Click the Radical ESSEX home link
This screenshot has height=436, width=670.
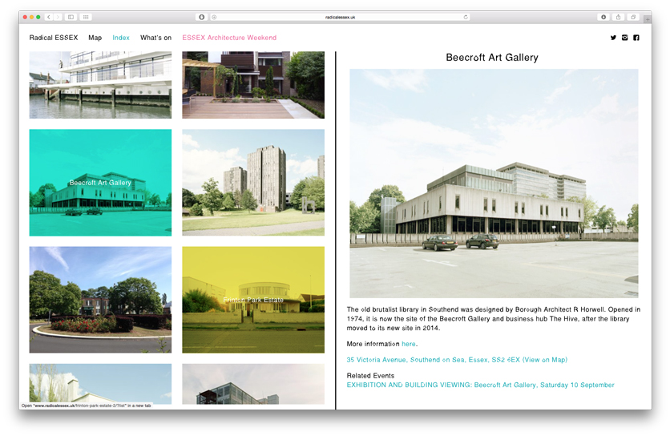[x=54, y=38]
